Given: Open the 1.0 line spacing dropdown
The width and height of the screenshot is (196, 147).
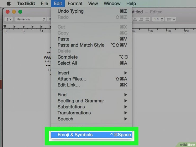Looking at the screenshot, I should click(x=158, y=19).
